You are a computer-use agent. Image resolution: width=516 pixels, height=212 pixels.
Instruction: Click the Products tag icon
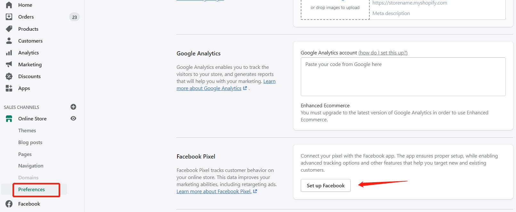coord(9,29)
